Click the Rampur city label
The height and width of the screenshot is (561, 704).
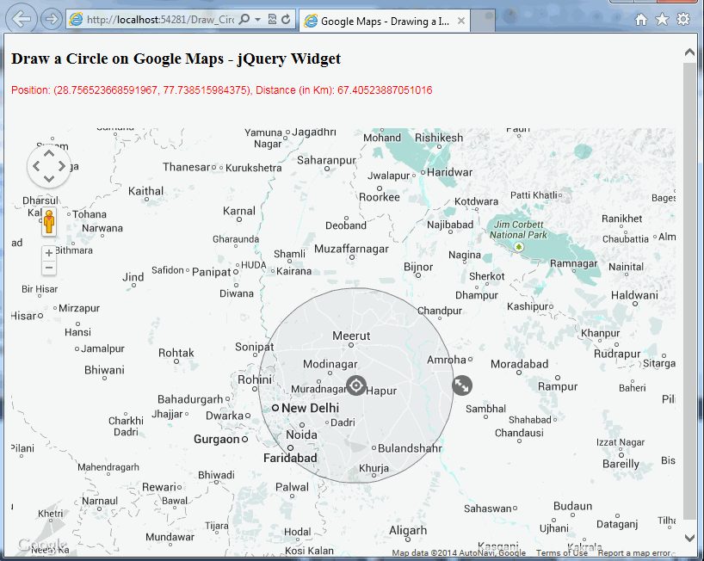tap(558, 386)
